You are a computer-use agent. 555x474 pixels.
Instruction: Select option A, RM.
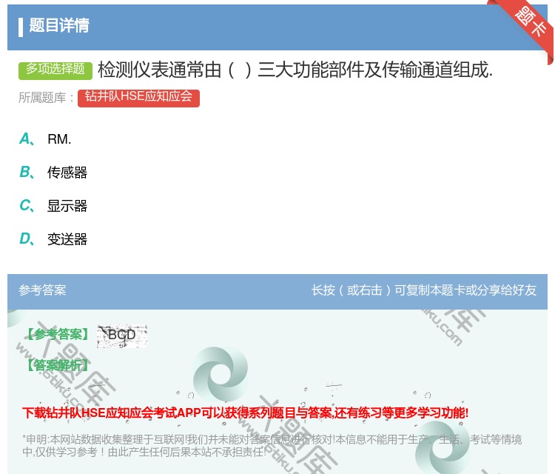tap(45, 139)
